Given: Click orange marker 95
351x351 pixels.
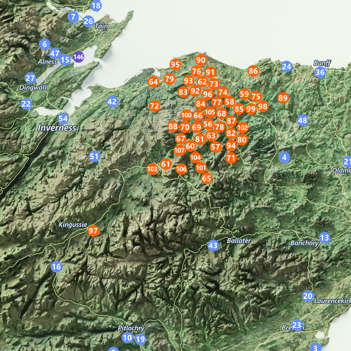Looking at the screenshot, I should pos(175,64).
